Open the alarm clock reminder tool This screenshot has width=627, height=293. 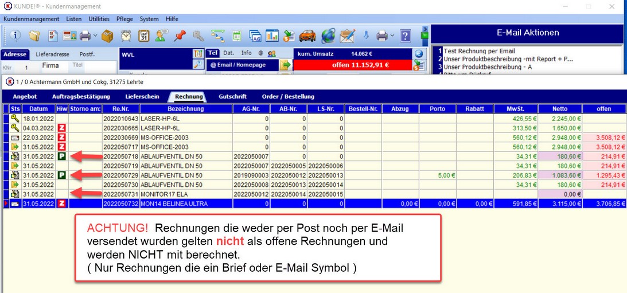click(126, 36)
